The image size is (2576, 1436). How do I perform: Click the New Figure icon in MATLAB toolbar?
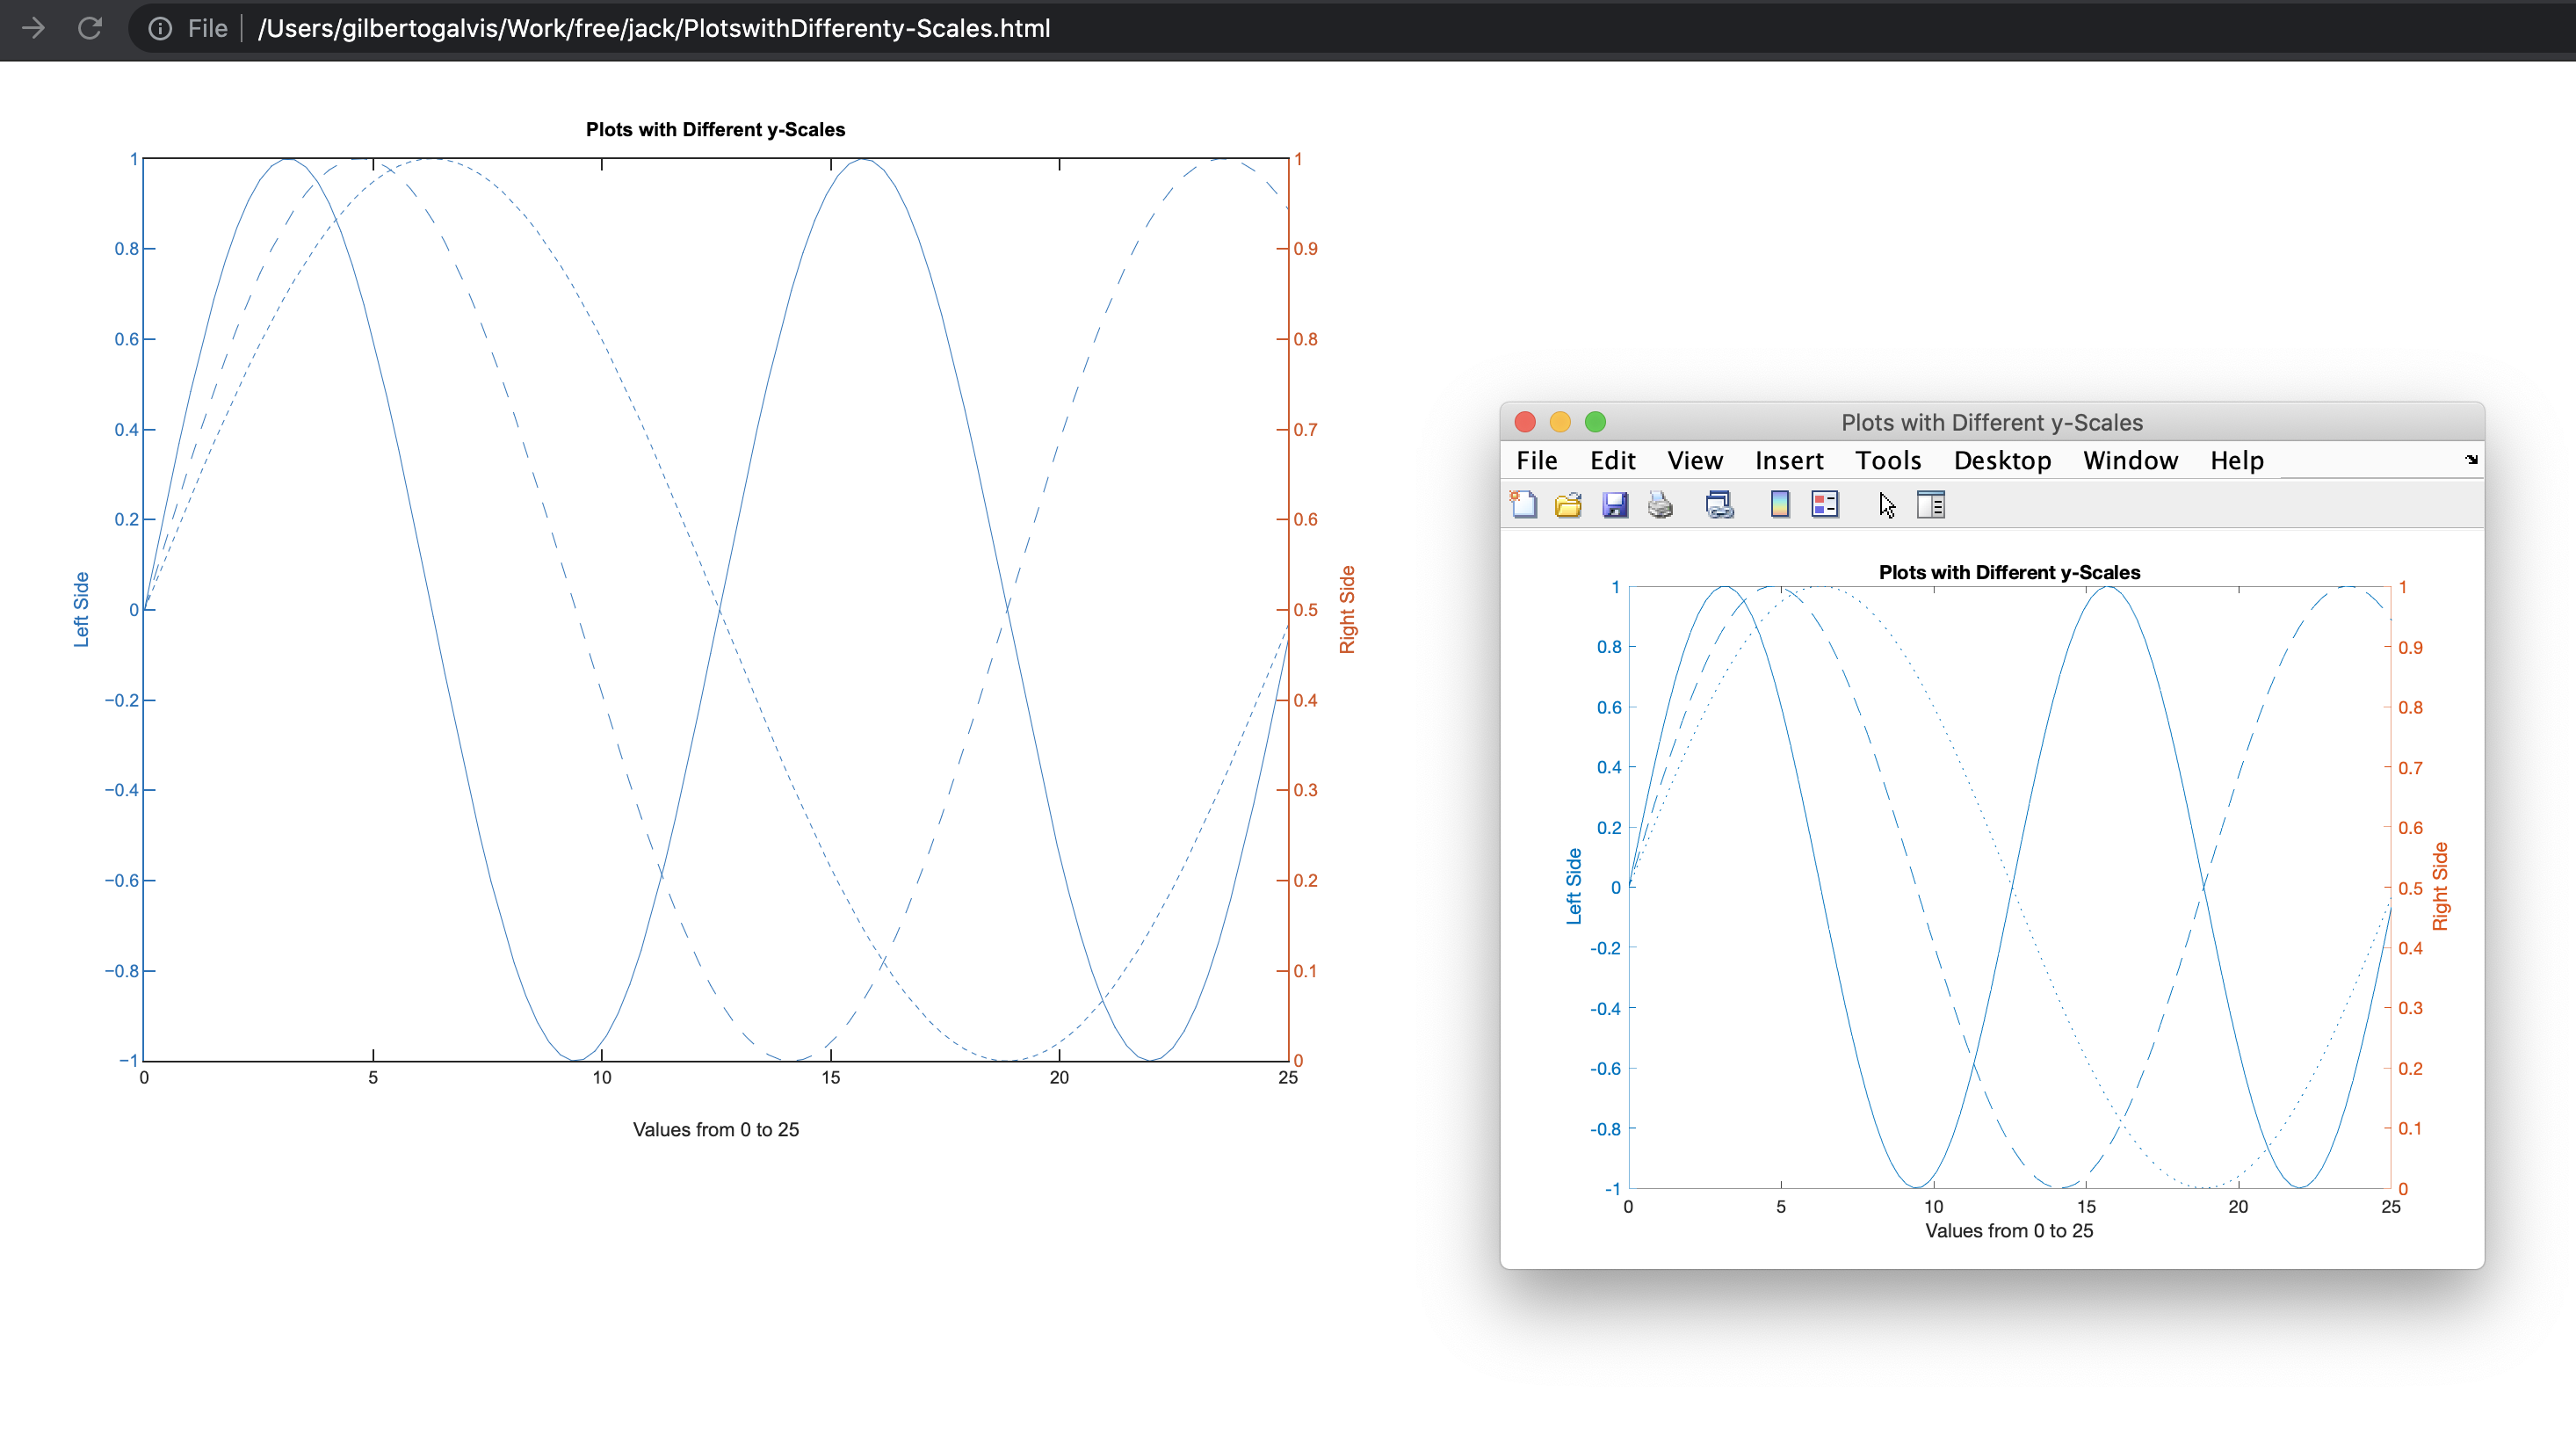(x=1523, y=505)
